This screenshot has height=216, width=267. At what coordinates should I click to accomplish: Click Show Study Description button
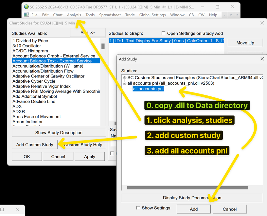[59, 133]
